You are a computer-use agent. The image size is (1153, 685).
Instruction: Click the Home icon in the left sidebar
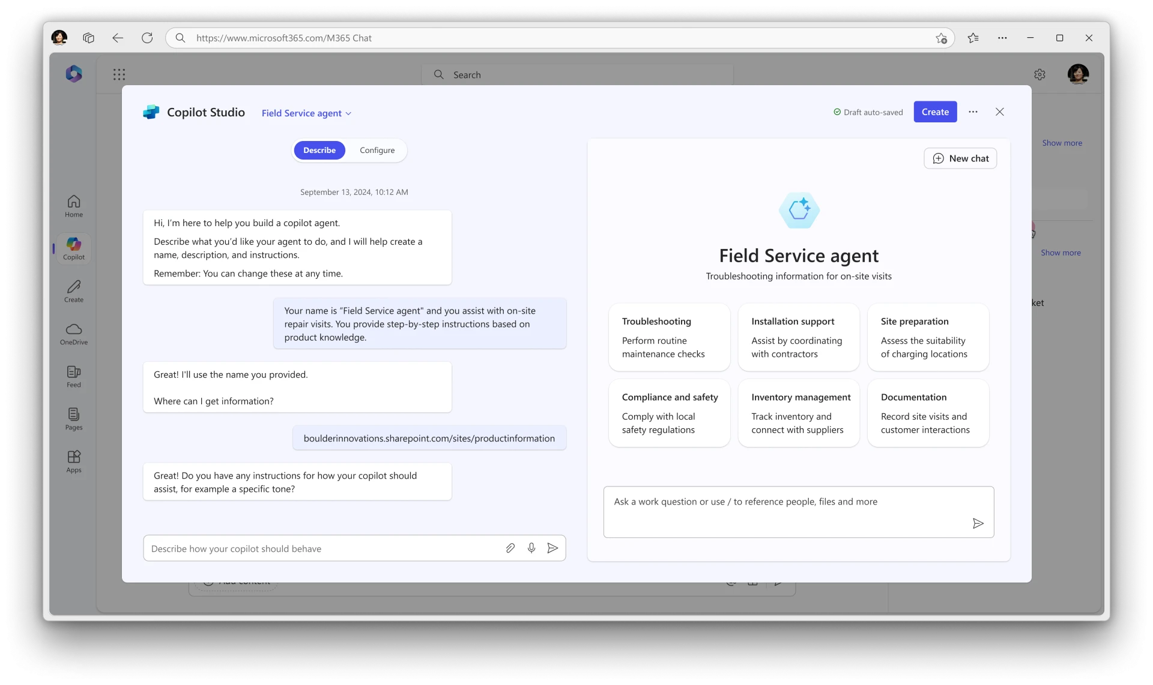point(73,206)
